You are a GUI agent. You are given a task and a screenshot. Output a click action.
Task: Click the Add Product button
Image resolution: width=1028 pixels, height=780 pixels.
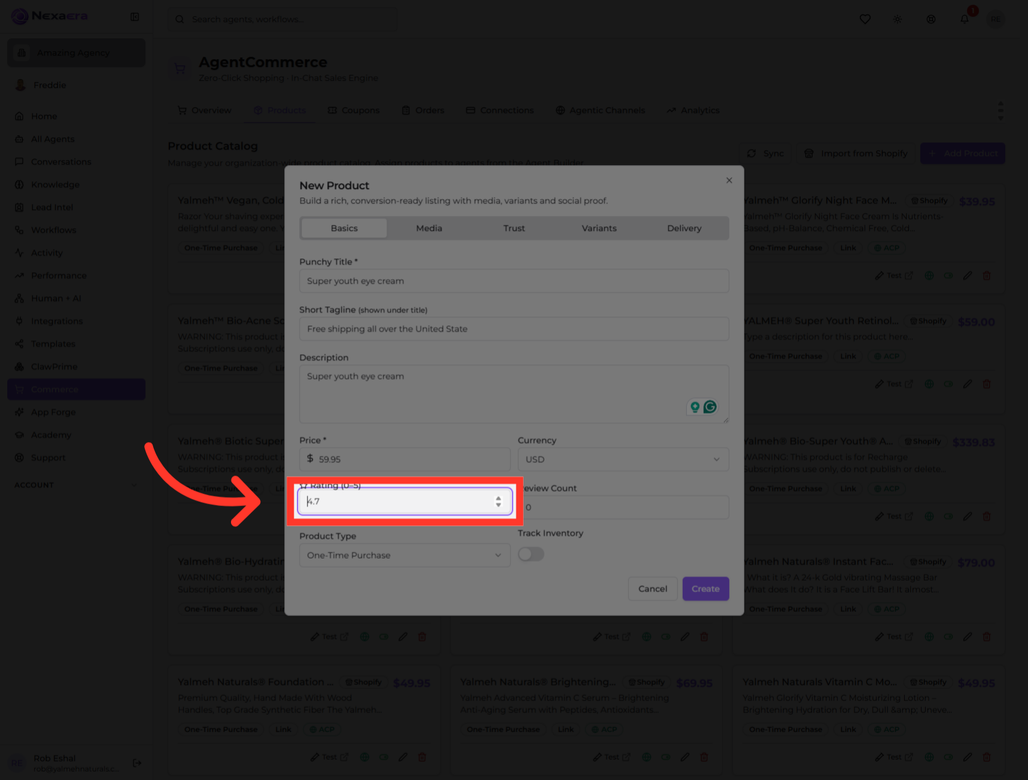(962, 153)
